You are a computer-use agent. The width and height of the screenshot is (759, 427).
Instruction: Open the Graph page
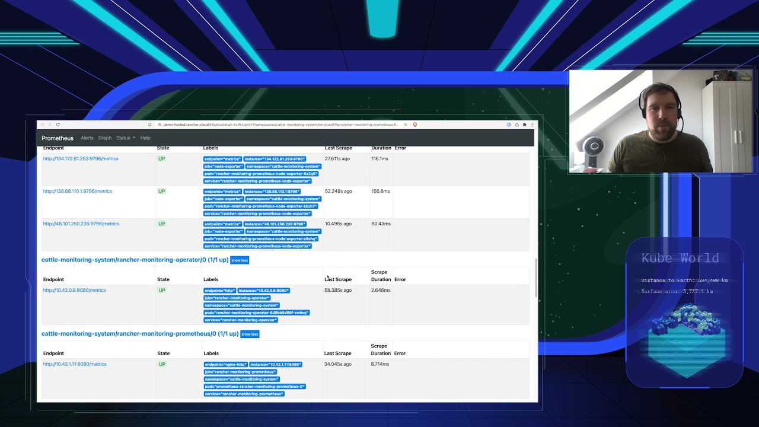[105, 138]
